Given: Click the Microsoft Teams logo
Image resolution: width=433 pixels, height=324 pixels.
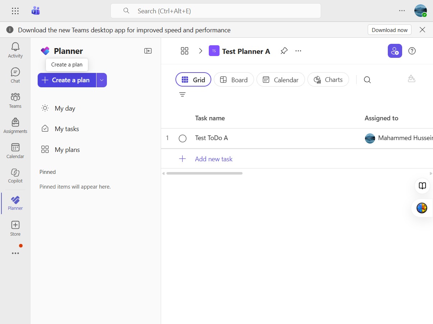Looking at the screenshot, I should (36, 11).
